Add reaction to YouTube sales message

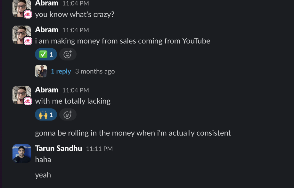[68, 54]
